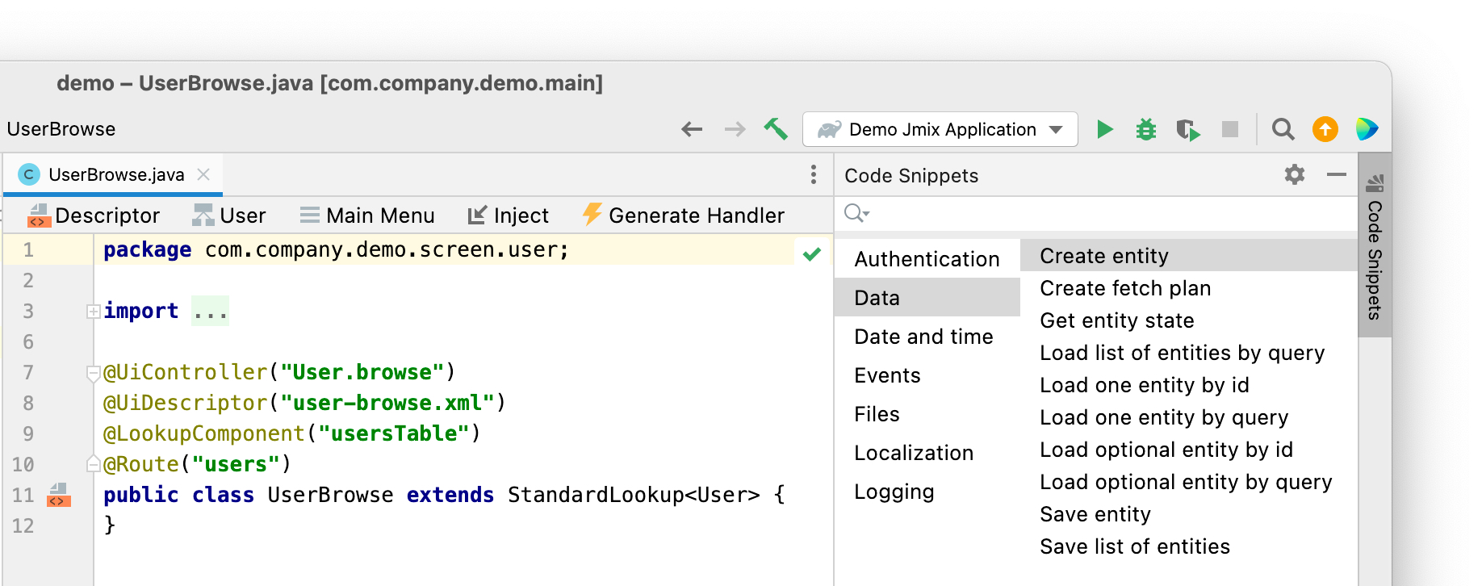This screenshot has height=586, width=1482.
Task: Open editor tab options three-dot menu
Action: click(x=814, y=174)
